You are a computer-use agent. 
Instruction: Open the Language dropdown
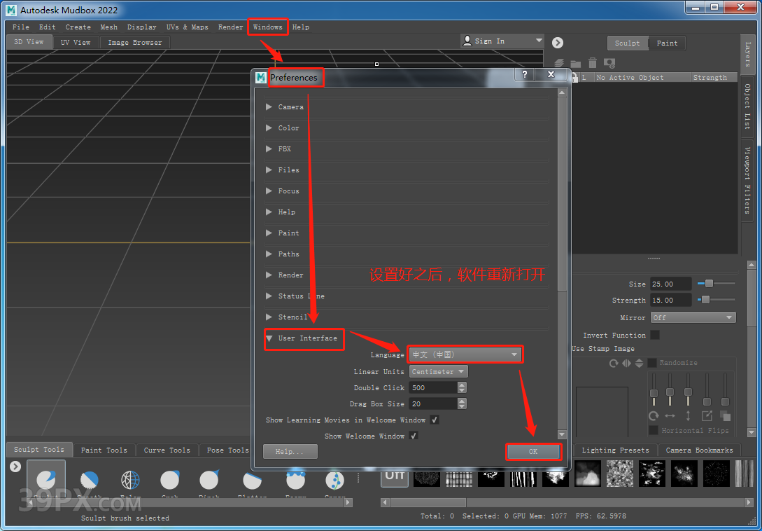[465, 355]
